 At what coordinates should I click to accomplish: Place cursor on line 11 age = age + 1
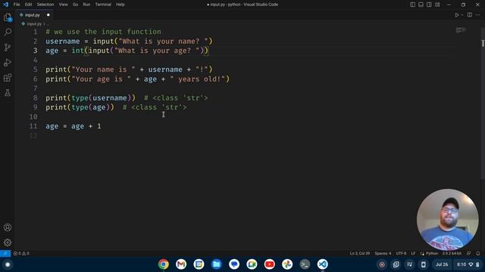coord(74,126)
